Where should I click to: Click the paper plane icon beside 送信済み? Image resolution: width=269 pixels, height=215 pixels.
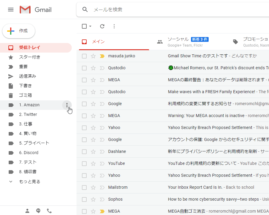click(x=11, y=76)
